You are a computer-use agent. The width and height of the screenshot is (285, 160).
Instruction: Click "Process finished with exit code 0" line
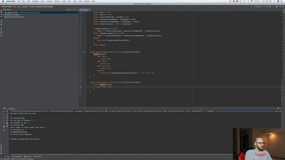25,139
